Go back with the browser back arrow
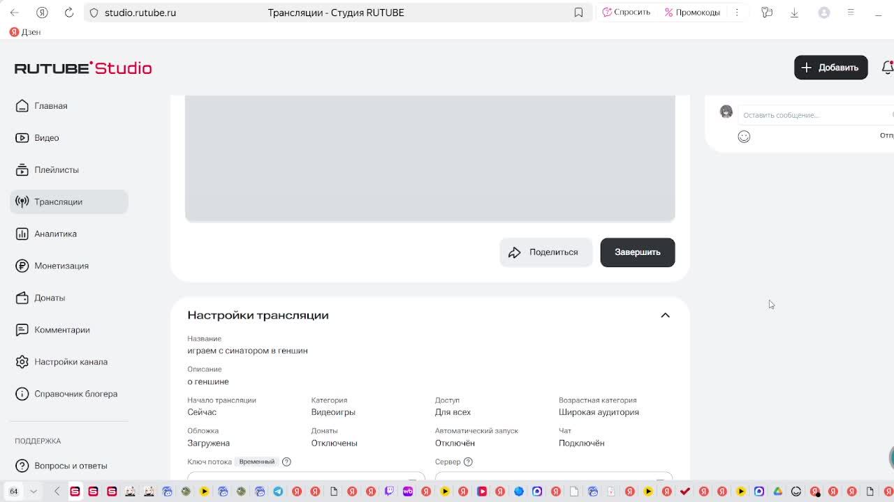Viewport: 894px width, 502px height. [15, 13]
